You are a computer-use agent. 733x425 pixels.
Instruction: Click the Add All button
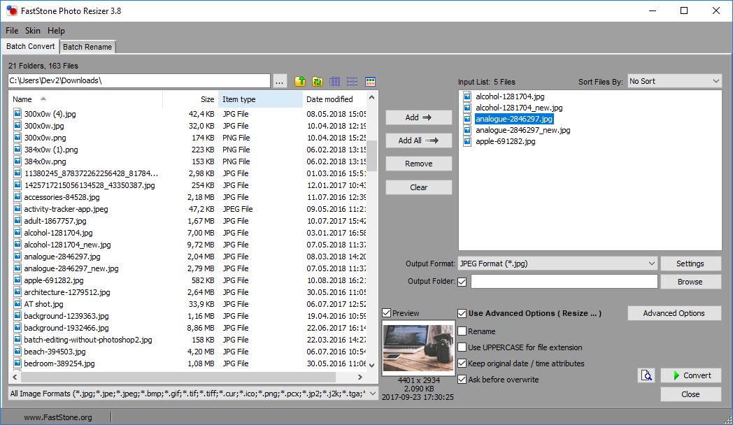[x=419, y=140]
